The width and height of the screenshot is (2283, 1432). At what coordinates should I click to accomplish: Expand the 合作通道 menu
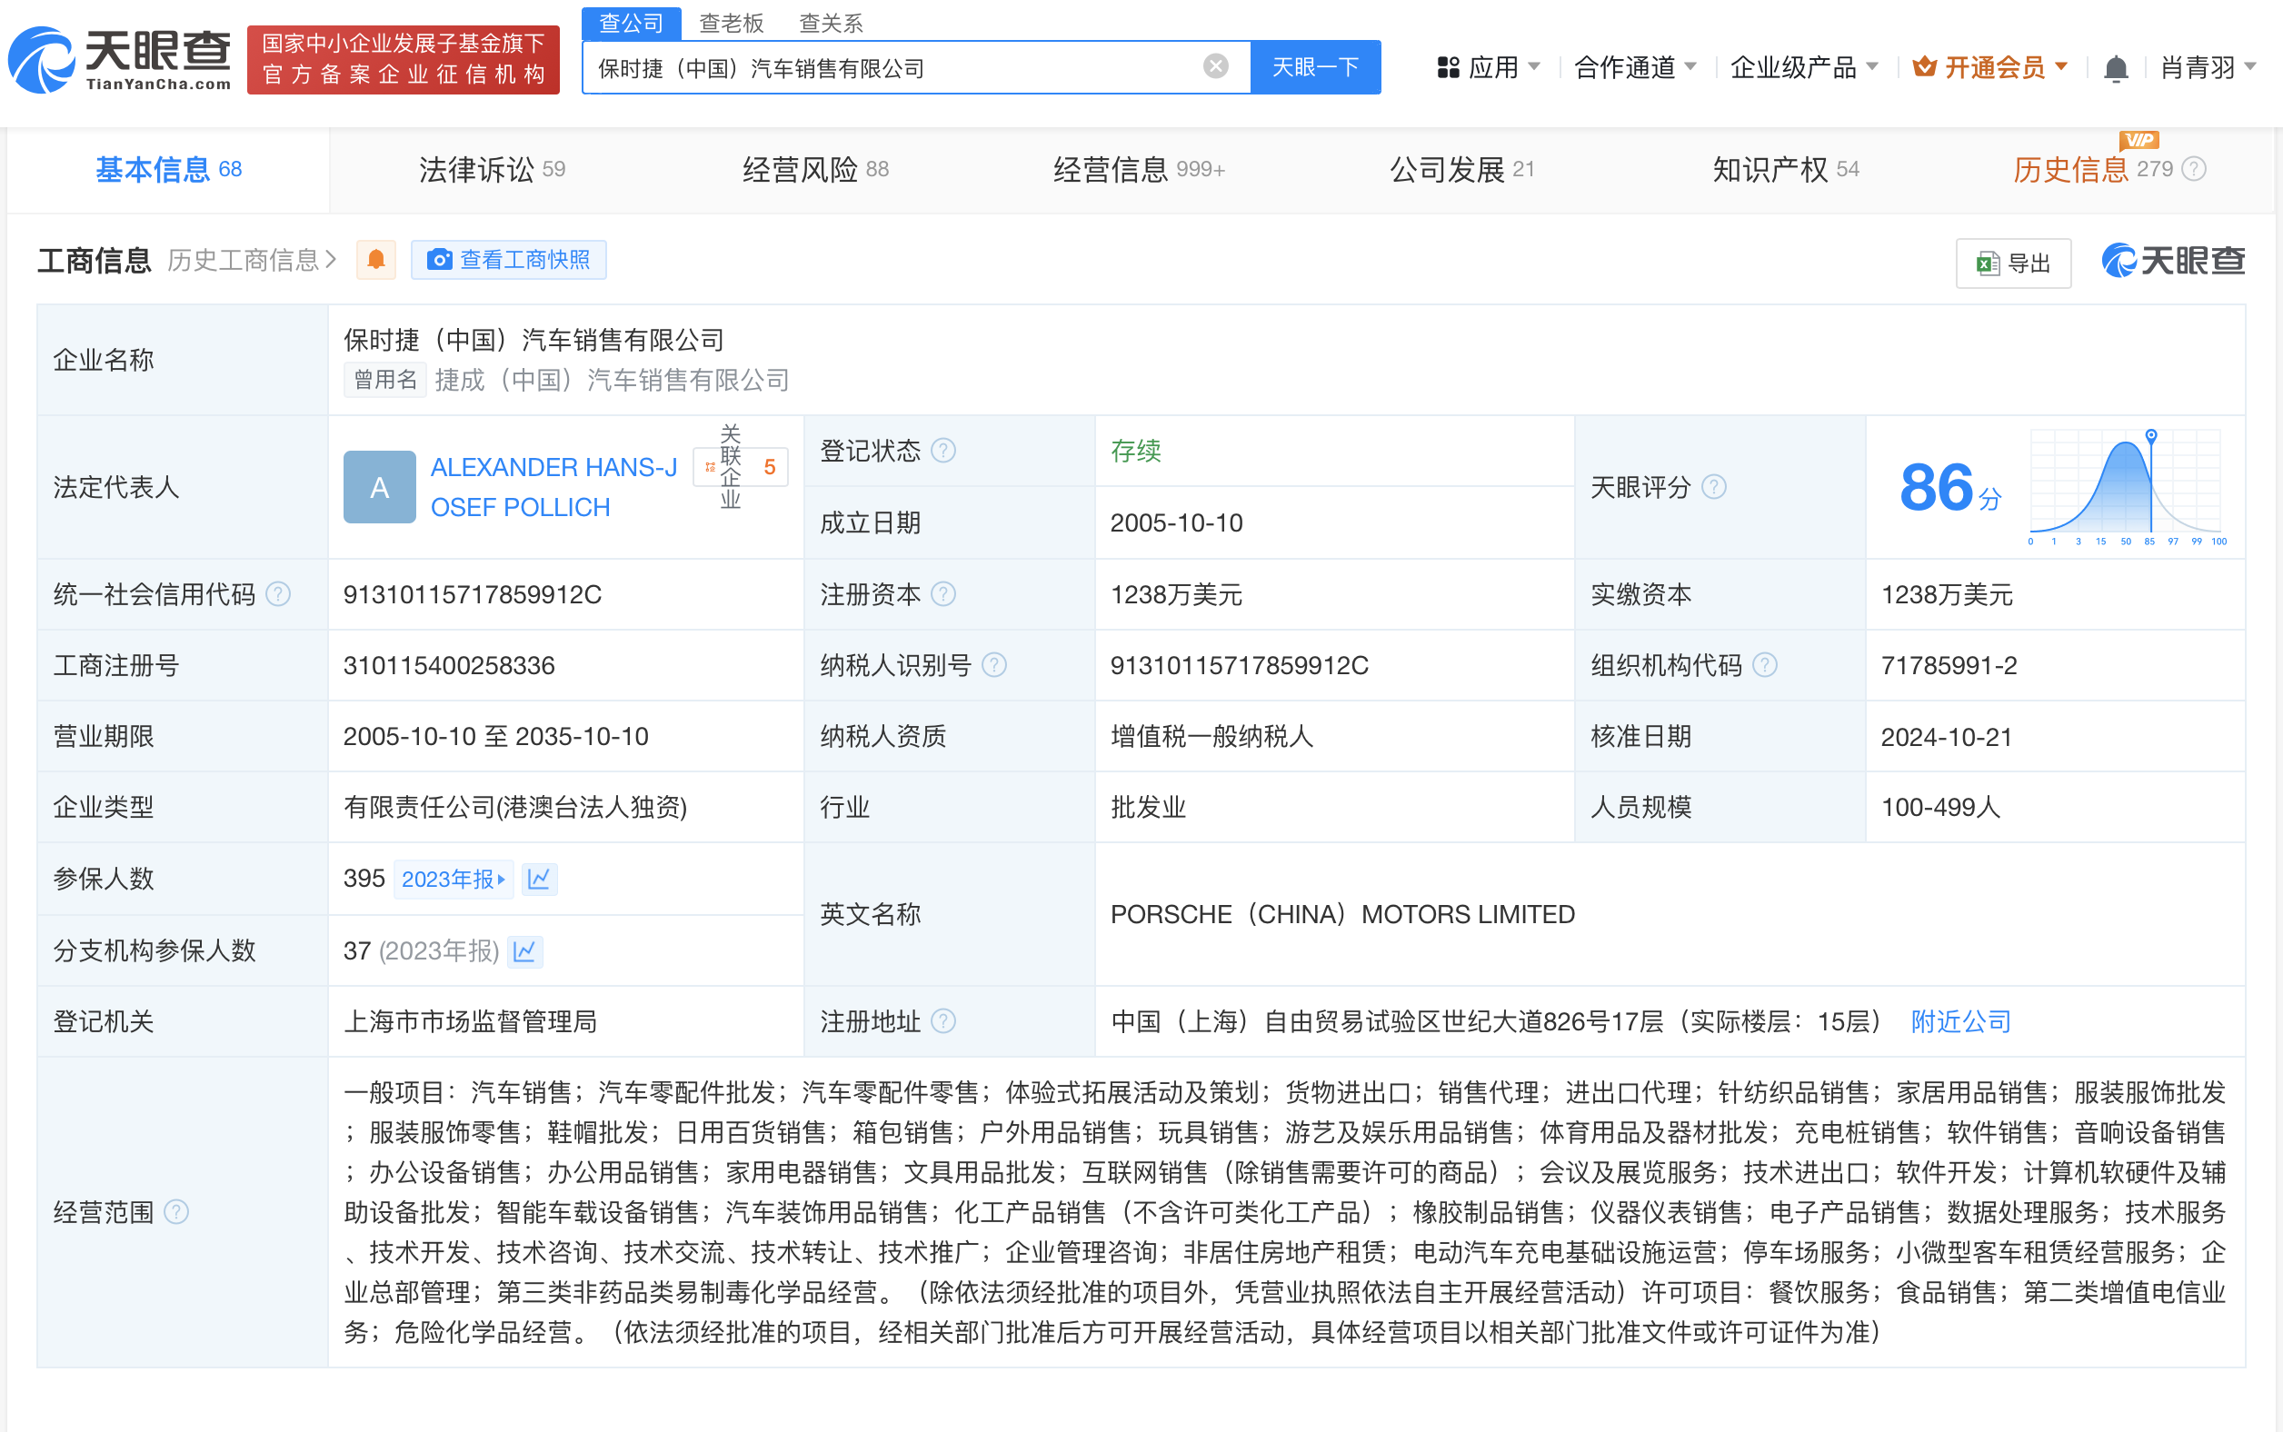[1634, 67]
